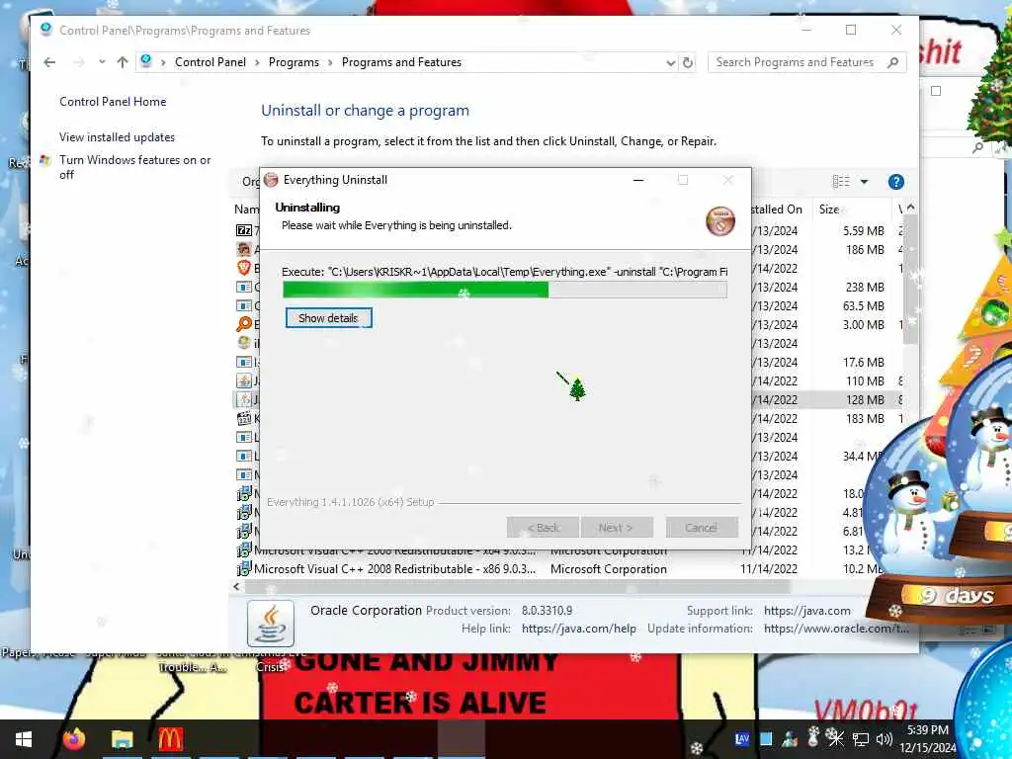Viewport: 1012px width, 759px height.
Task: Click the Control Panel breadcrumb
Action: click(x=211, y=62)
